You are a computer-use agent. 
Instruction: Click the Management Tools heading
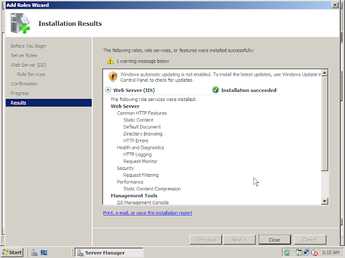coord(134,196)
